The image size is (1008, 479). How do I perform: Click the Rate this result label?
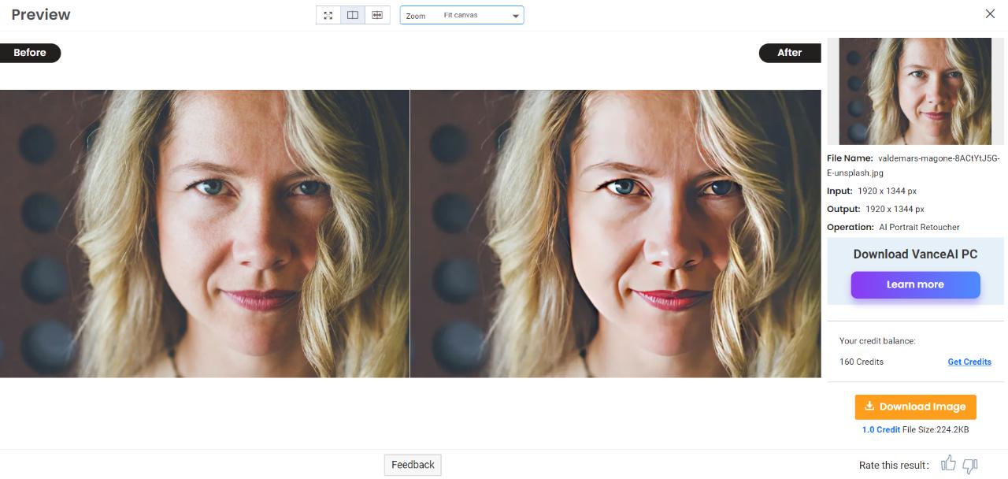click(x=894, y=466)
